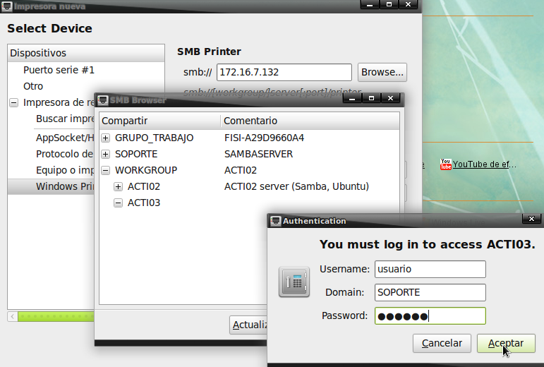The width and height of the screenshot is (544, 367).
Task: Select the SOPORTE row in SMB Browser
Action: click(249, 154)
